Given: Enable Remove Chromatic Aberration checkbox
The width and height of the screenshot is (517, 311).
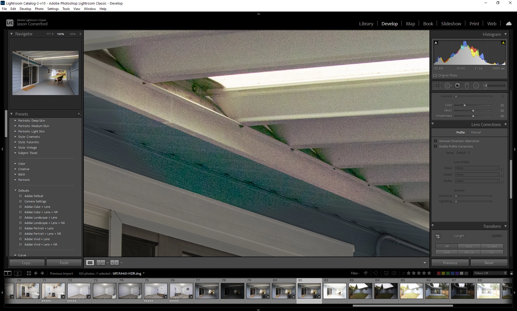Looking at the screenshot, I should click(435, 141).
